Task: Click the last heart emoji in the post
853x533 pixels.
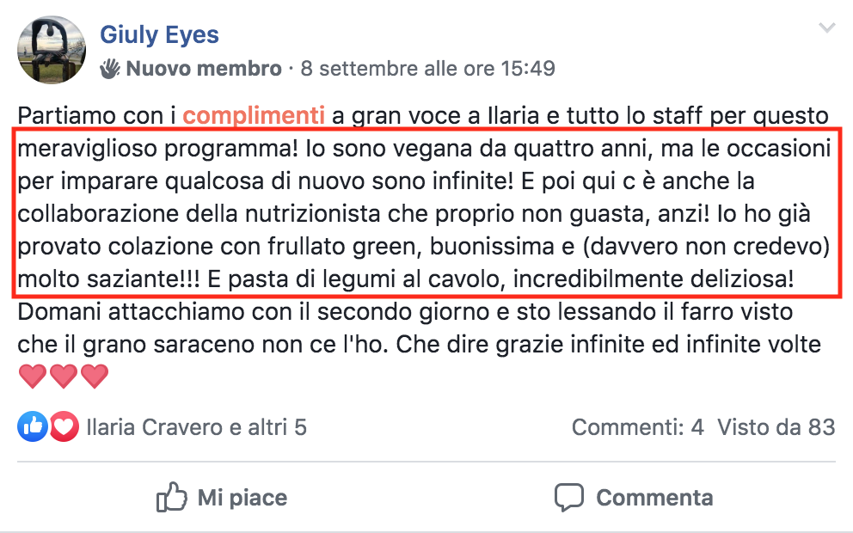Action: point(93,376)
